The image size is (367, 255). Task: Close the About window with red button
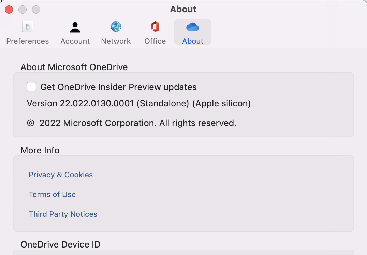(x=9, y=10)
